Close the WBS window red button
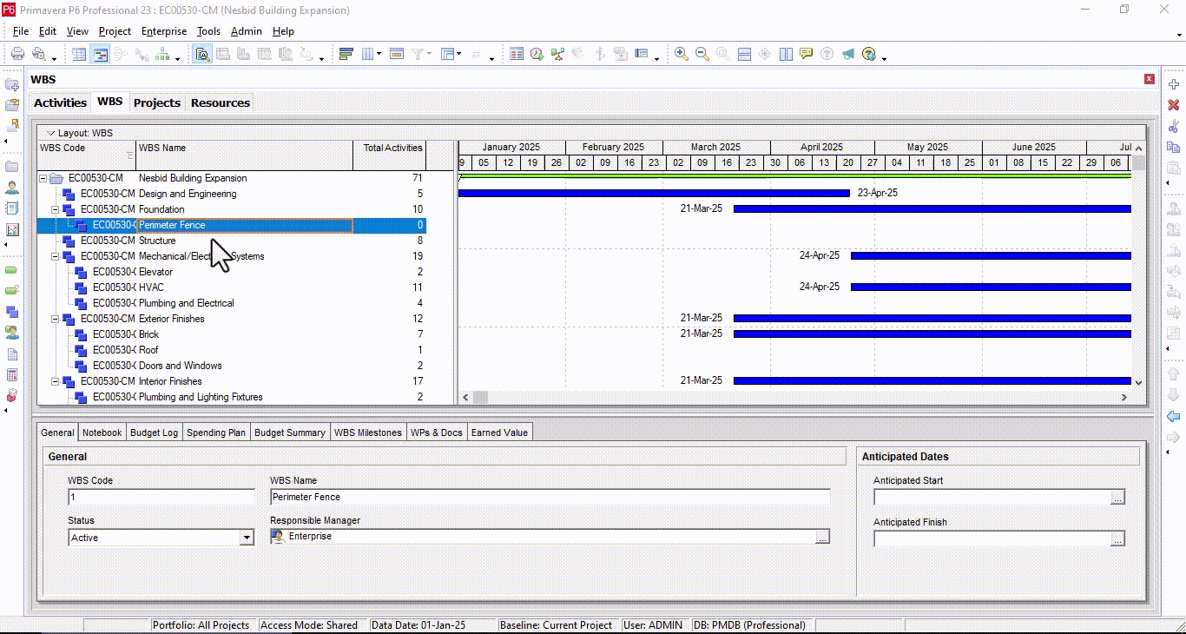Image resolution: width=1186 pixels, height=634 pixels. pos(1150,79)
